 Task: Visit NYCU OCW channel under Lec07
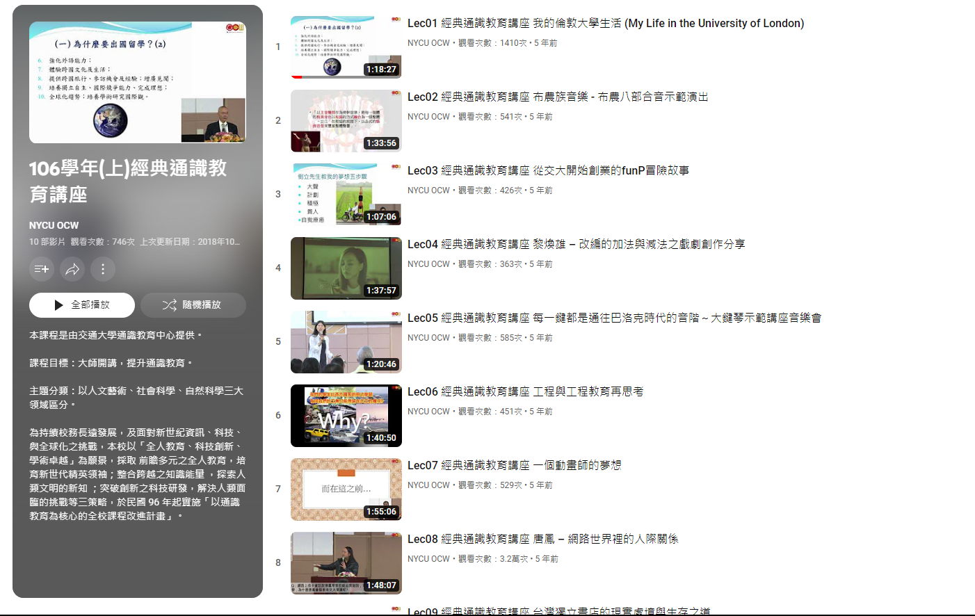click(x=428, y=485)
